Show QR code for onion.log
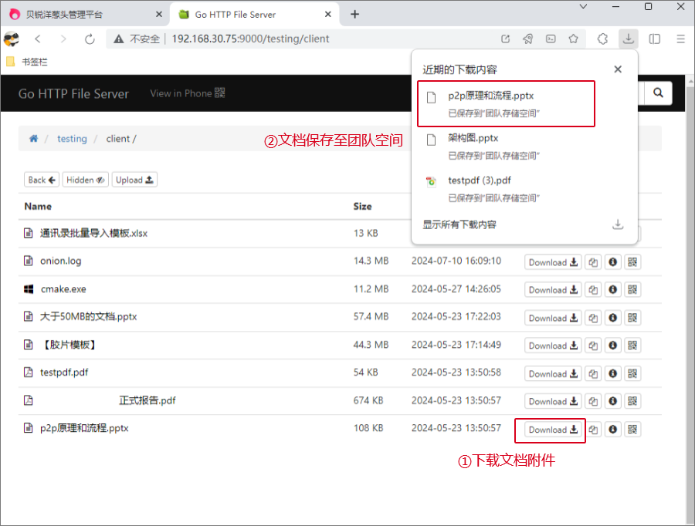Viewport: 695px width, 526px height. 632,262
